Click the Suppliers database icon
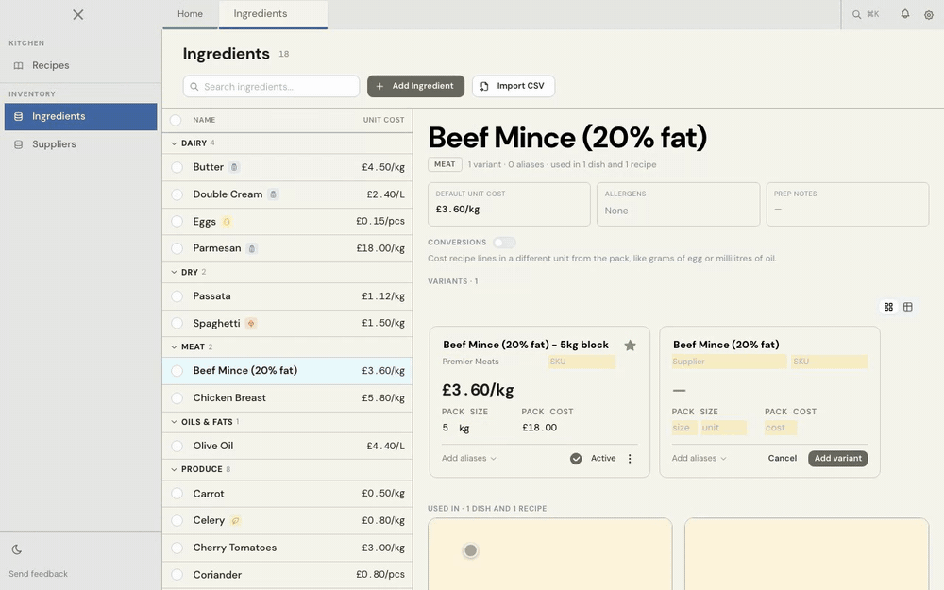 19,144
